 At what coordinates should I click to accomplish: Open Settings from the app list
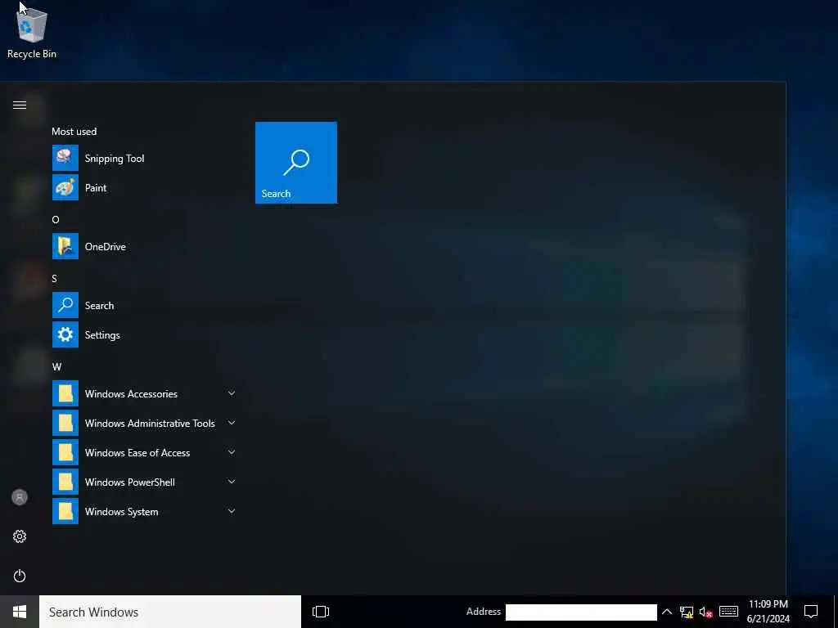click(x=146, y=334)
